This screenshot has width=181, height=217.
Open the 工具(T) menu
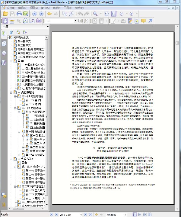click(x=68, y=8)
